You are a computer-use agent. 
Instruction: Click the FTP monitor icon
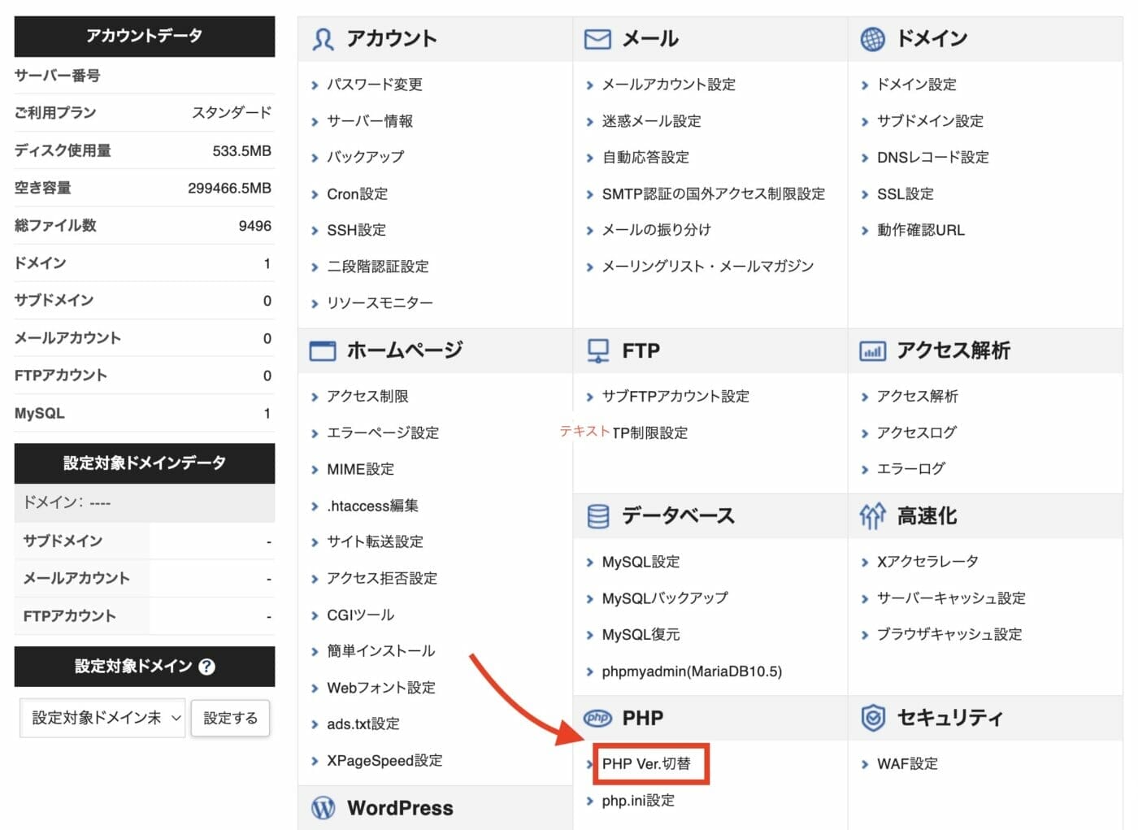(x=598, y=350)
